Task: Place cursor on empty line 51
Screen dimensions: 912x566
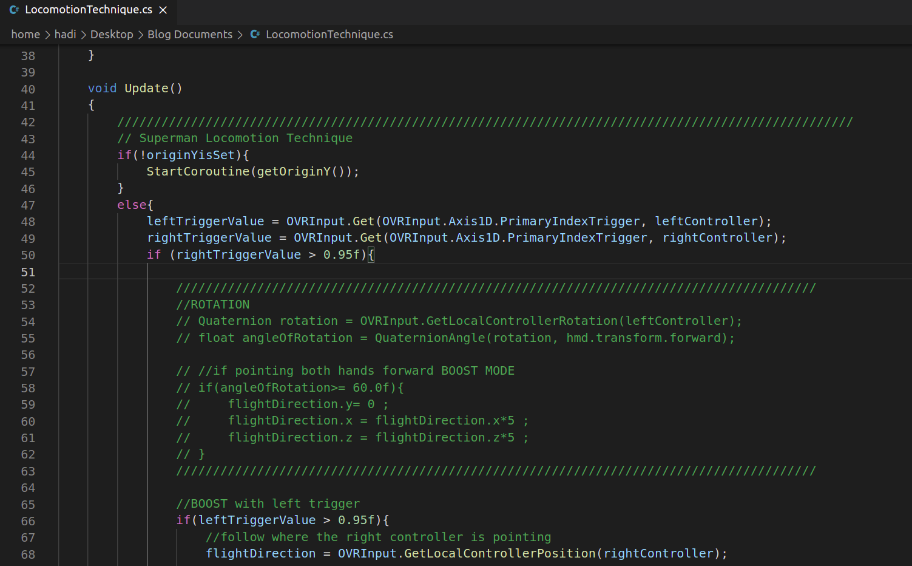Action: click(x=485, y=271)
